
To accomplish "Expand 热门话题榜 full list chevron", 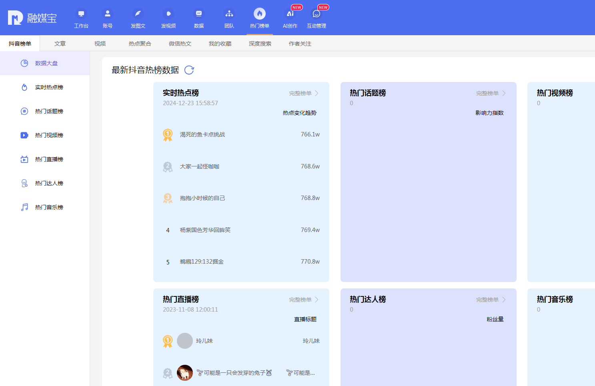I will (504, 93).
